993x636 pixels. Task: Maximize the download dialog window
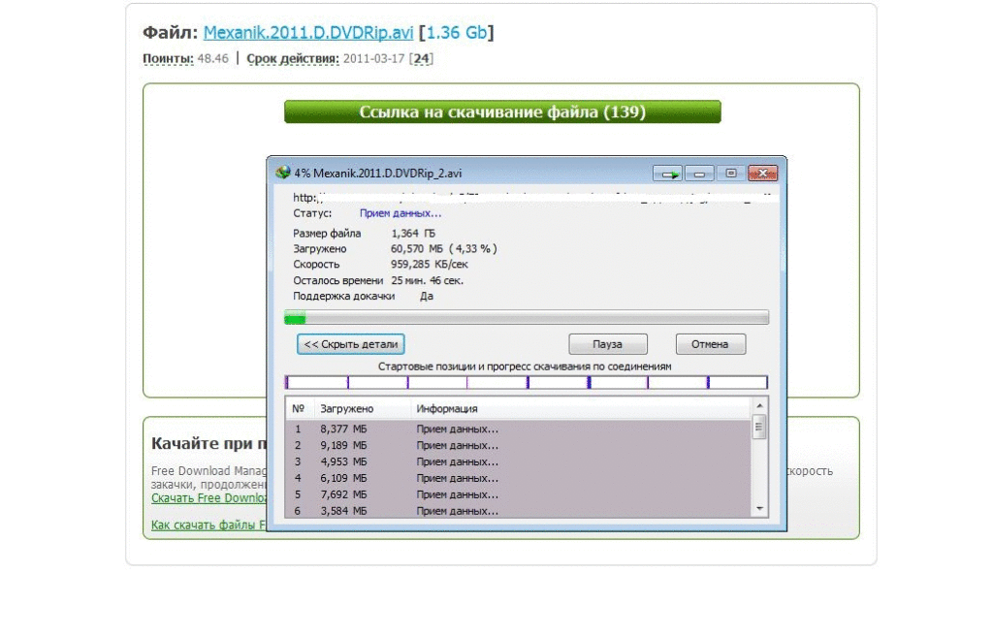[x=730, y=174]
